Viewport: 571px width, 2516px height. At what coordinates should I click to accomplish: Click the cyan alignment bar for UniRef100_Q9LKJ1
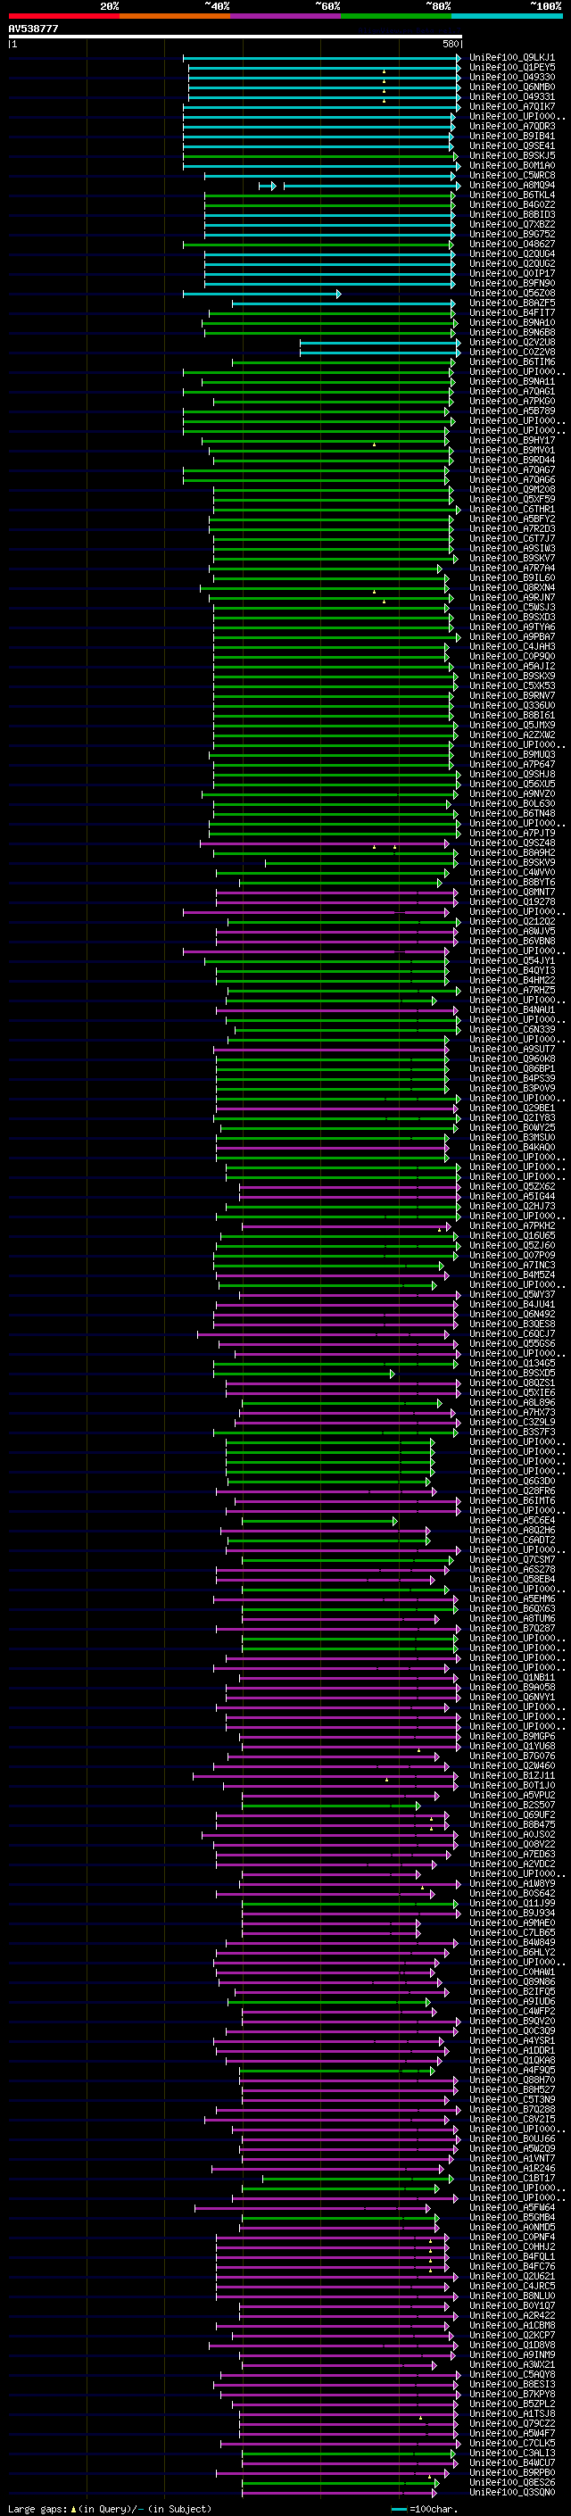321,58
